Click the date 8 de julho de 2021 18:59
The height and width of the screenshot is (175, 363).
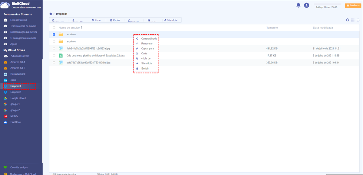[x=326, y=56]
